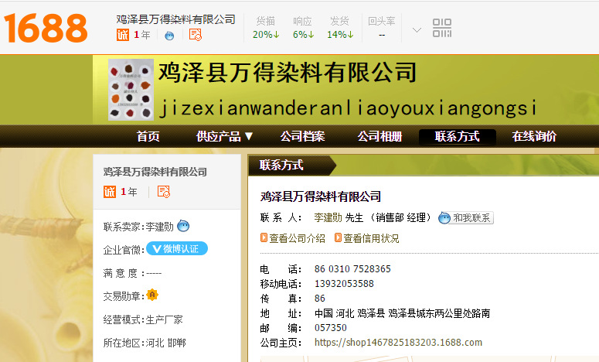Click 回头率 stat
The height and width of the screenshot is (362, 599).
[x=382, y=28]
